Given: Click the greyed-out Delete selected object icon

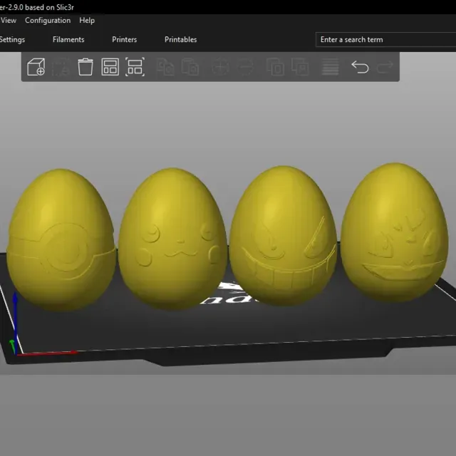Looking at the screenshot, I should click(x=61, y=67).
